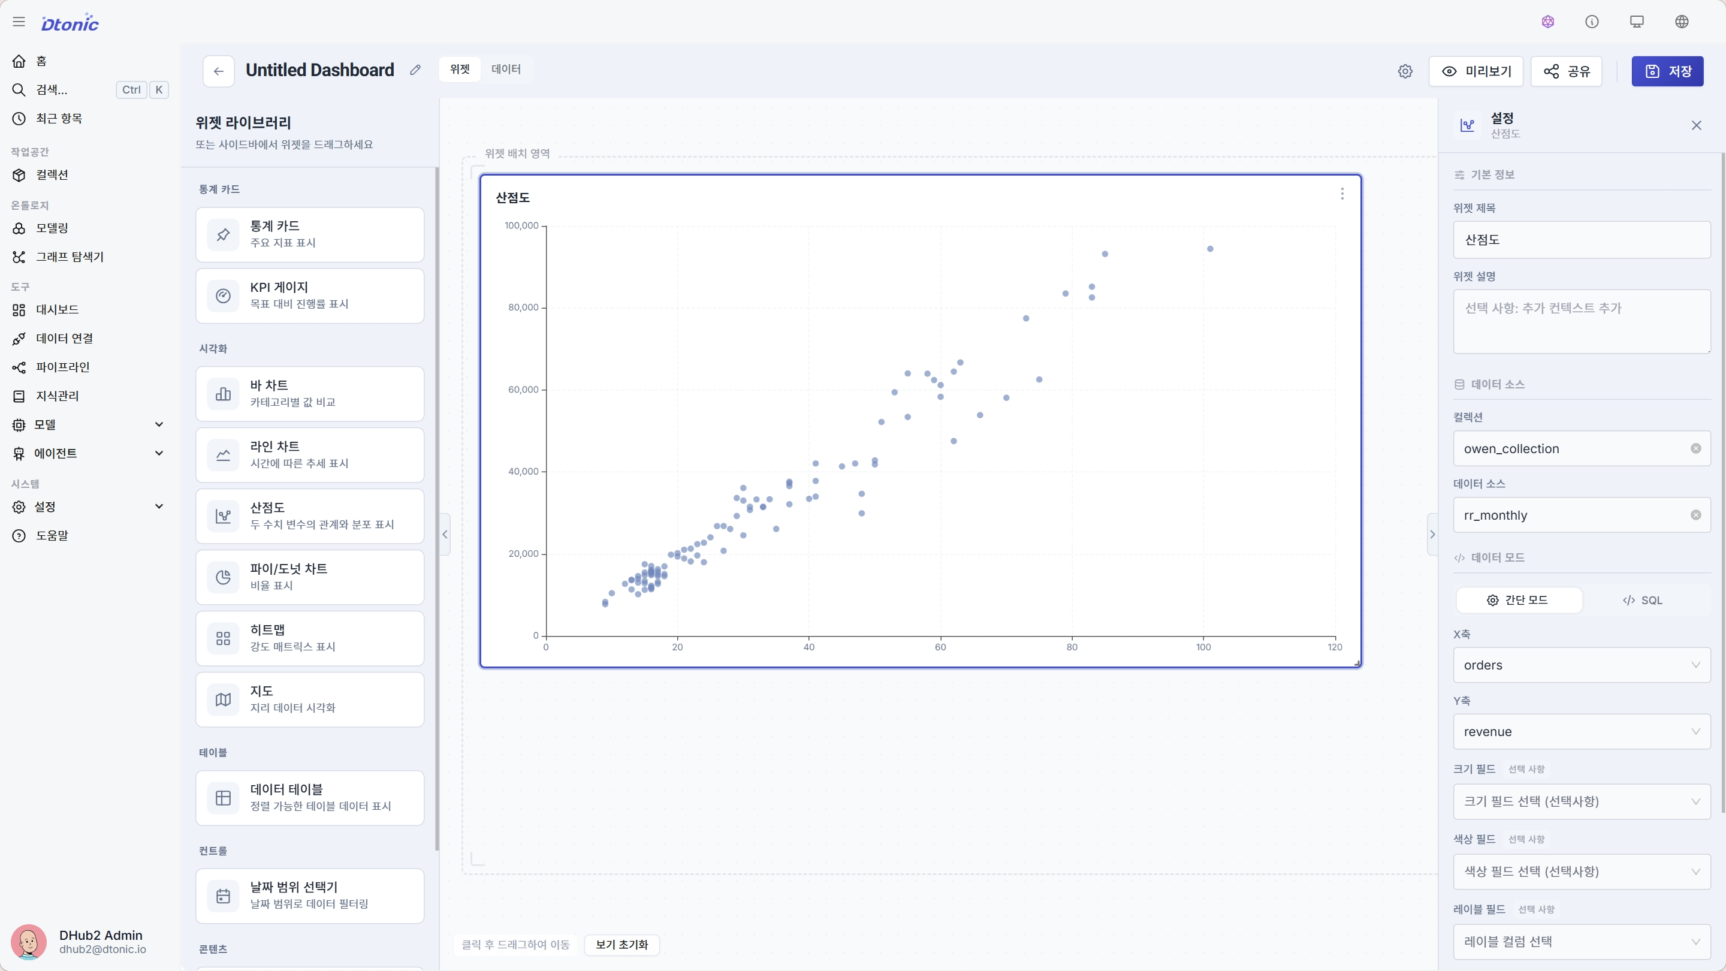Viewport: 1726px width, 971px height.
Task: Click the 위젯 설명 text area
Action: [x=1582, y=321]
